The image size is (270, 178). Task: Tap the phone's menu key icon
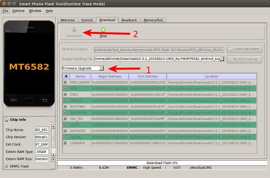pyautogui.click(x=13, y=101)
